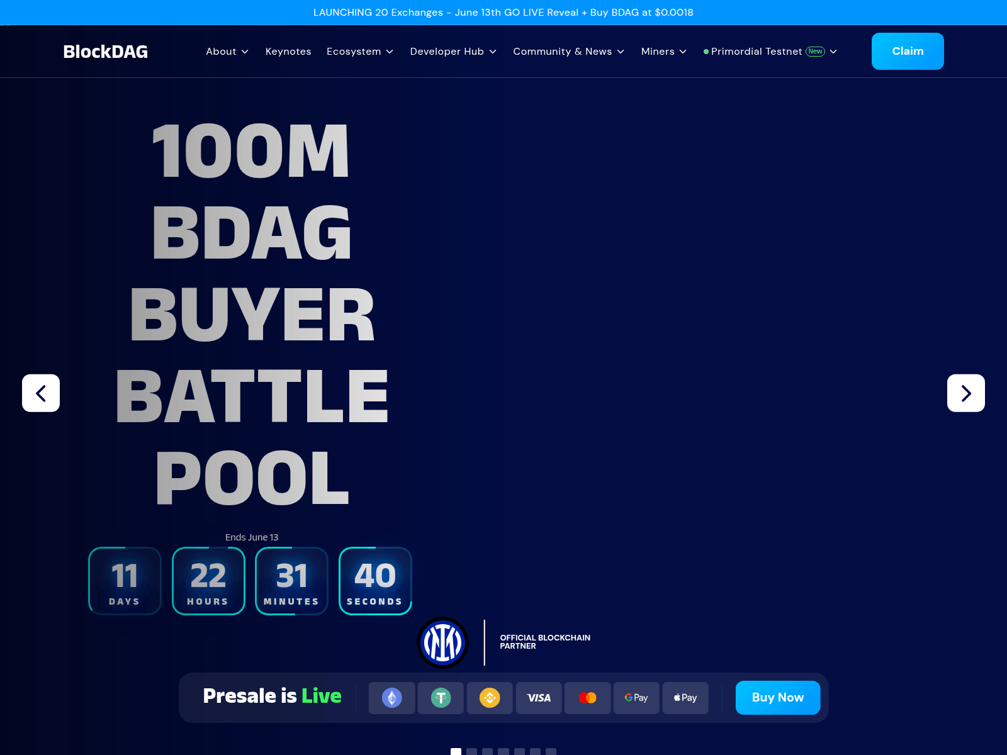1007x755 pixels.
Task: Select the second carousel pagination dot
Action: (471, 751)
